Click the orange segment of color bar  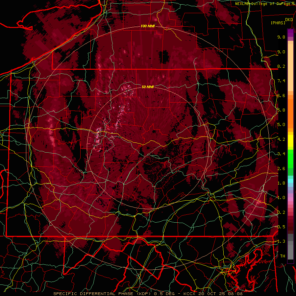[290, 111]
